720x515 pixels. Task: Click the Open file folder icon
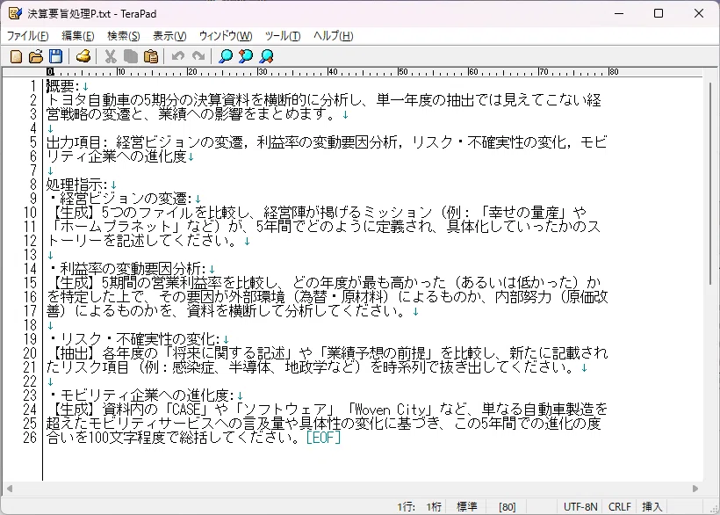click(36, 56)
